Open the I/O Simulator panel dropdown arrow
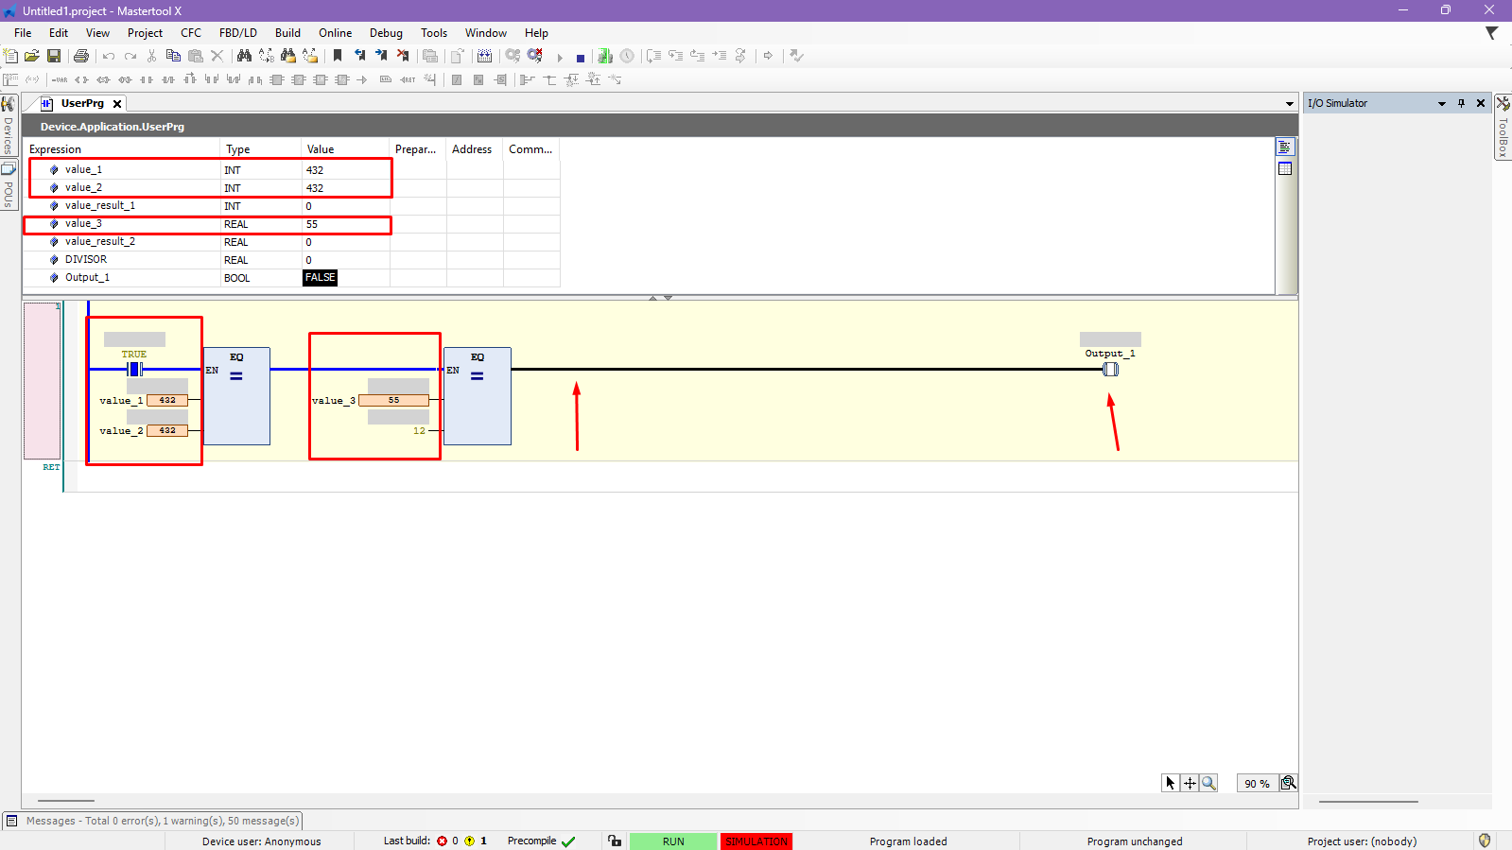1512x850 pixels. 1442,103
